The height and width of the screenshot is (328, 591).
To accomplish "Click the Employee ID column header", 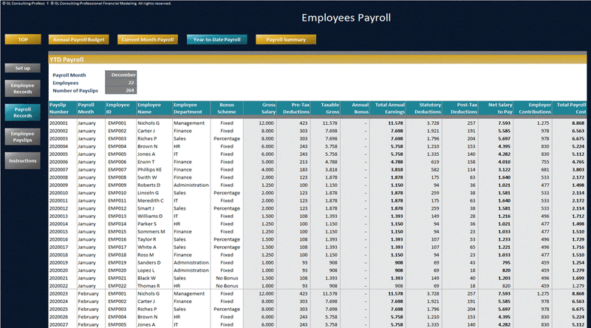I will point(120,108).
